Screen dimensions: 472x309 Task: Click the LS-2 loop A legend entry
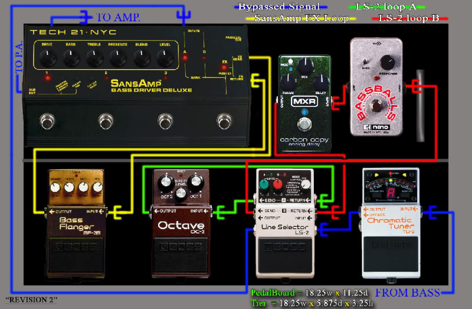386,6
